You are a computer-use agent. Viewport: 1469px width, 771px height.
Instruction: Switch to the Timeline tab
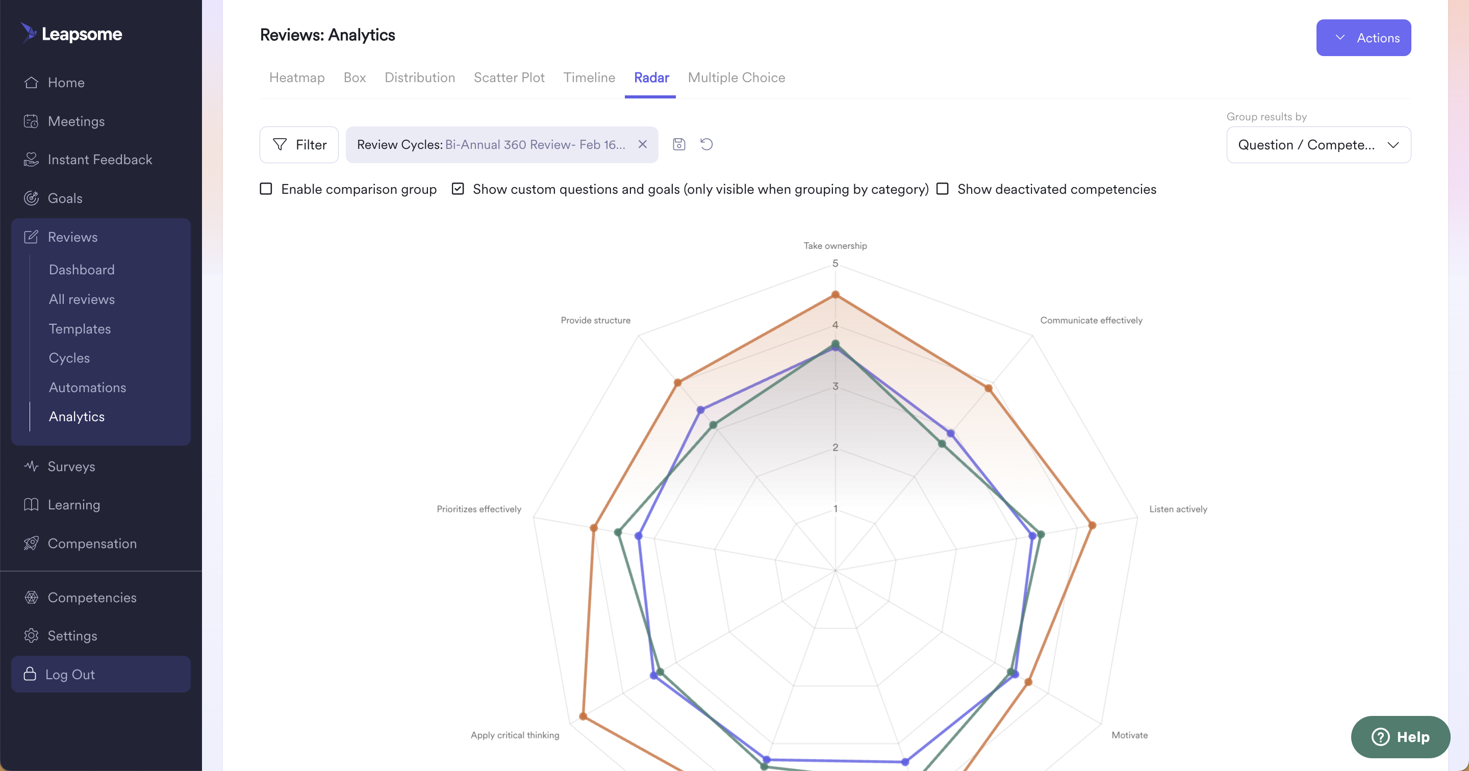click(589, 78)
